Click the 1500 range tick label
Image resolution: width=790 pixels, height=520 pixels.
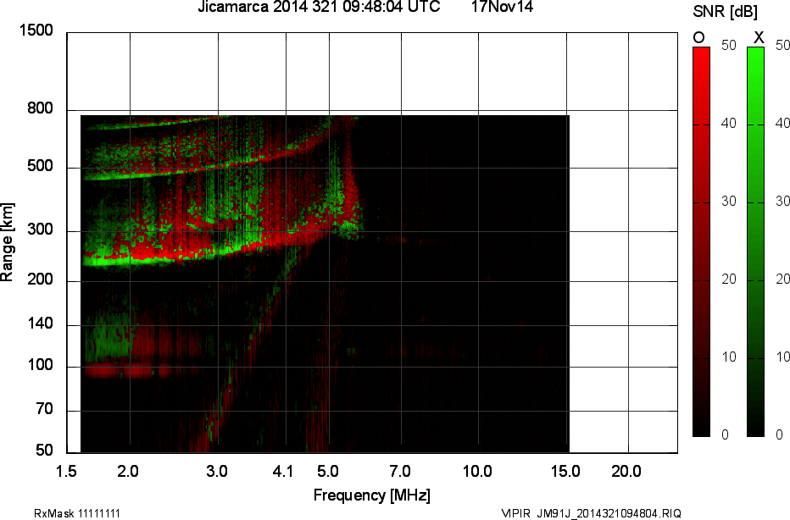pyautogui.click(x=36, y=31)
